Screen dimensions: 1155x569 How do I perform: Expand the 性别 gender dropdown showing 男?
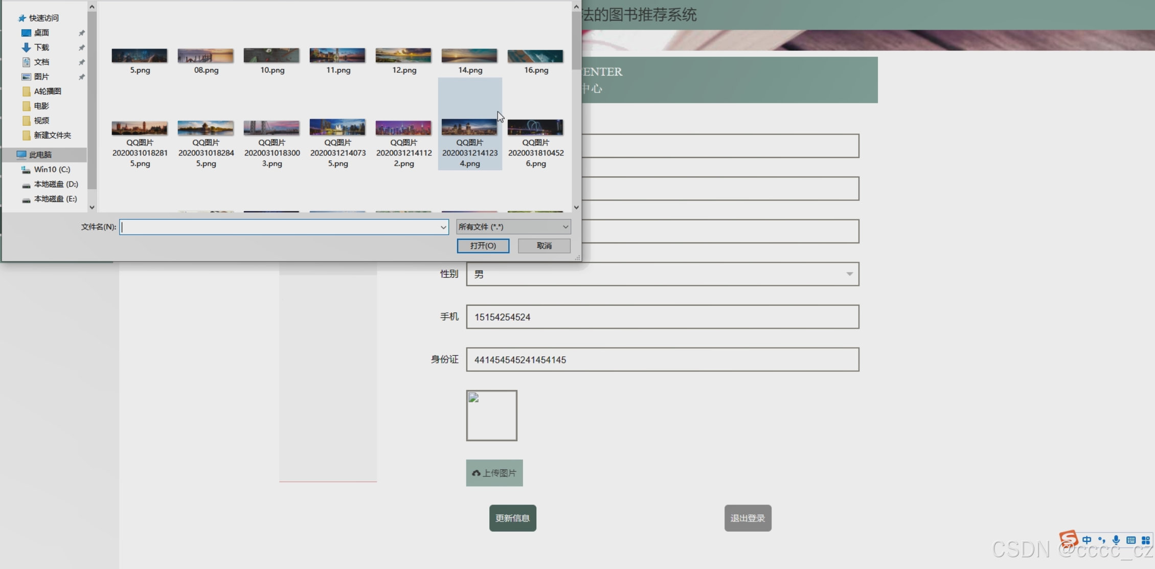click(x=663, y=275)
